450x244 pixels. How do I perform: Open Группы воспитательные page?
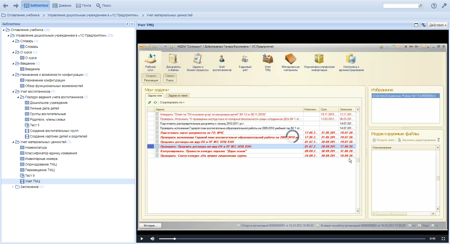click(x=48, y=114)
